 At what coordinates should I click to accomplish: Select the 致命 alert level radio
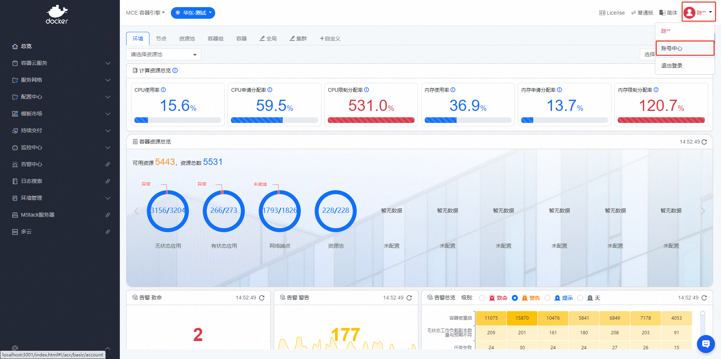pos(482,298)
